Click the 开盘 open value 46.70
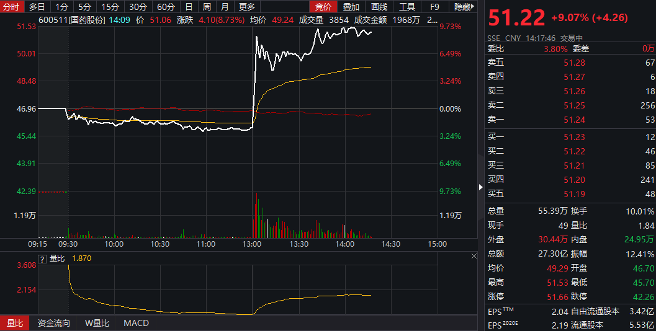This screenshot has width=656, height=331. pyautogui.click(x=644, y=268)
